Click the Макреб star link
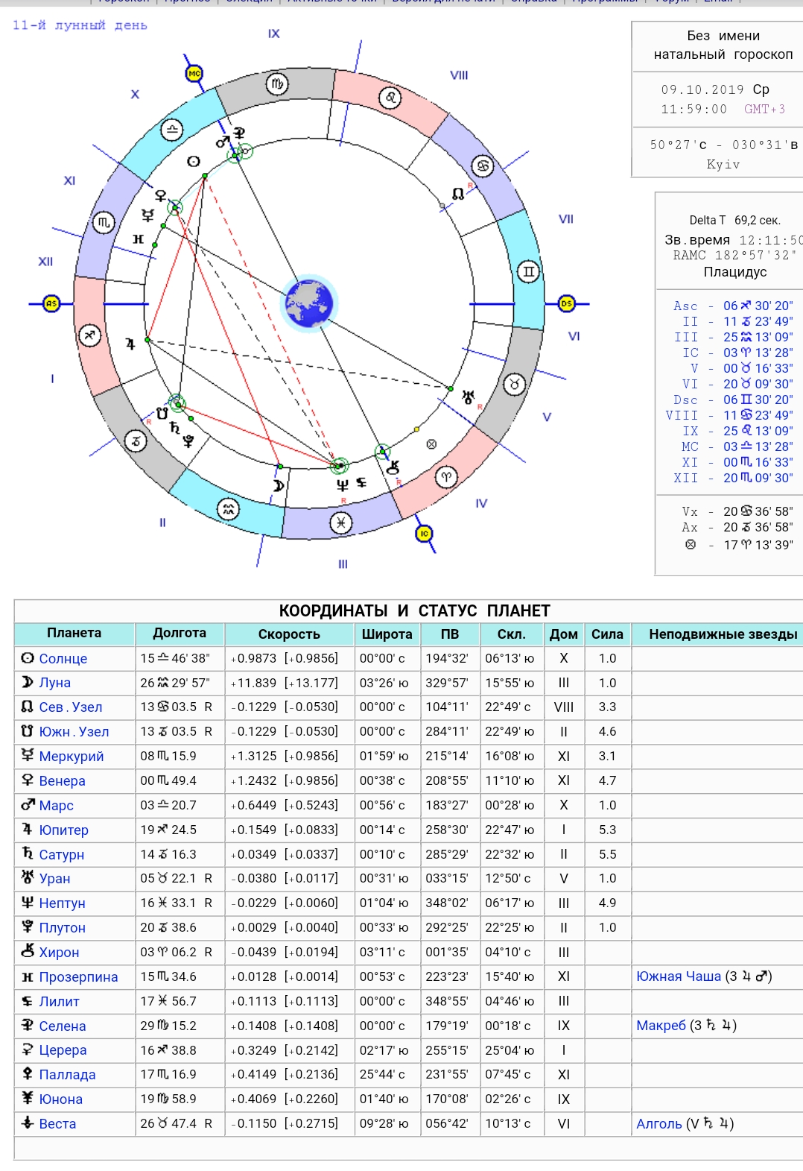This screenshot has width=803, height=1171. 660,1026
